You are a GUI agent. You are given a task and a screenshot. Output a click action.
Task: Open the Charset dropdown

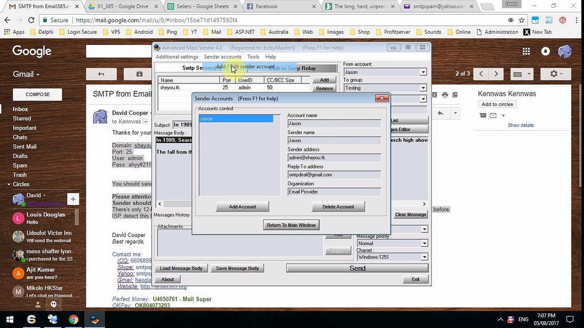424,257
